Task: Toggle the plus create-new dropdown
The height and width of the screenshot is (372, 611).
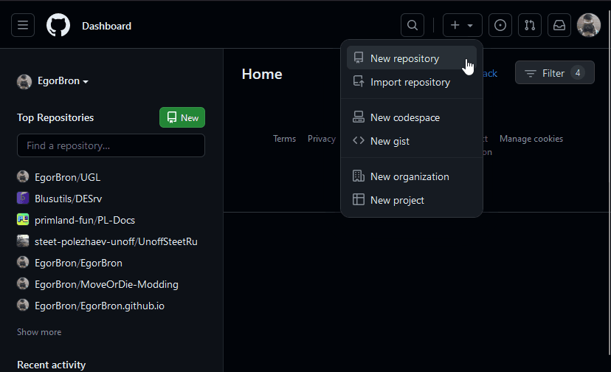Action: [462, 25]
